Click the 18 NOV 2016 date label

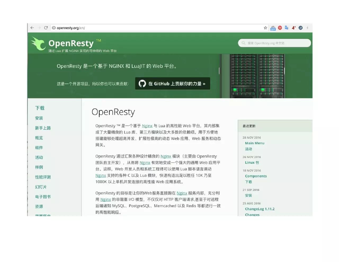(x=252, y=170)
